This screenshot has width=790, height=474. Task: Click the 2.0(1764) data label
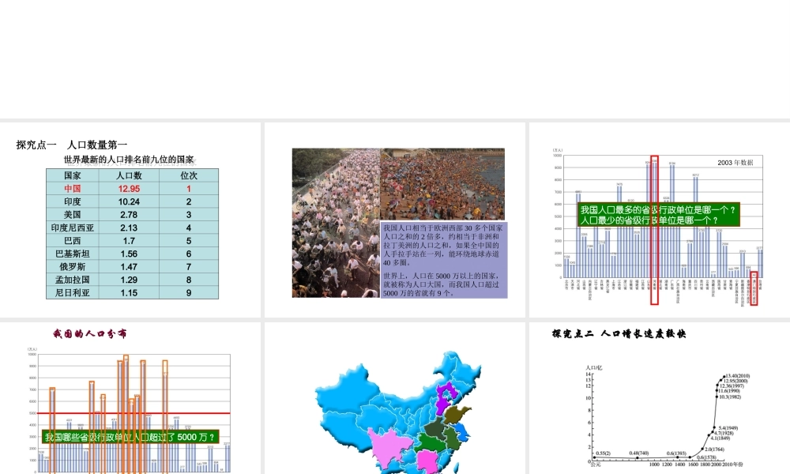pyautogui.click(x=714, y=450)
